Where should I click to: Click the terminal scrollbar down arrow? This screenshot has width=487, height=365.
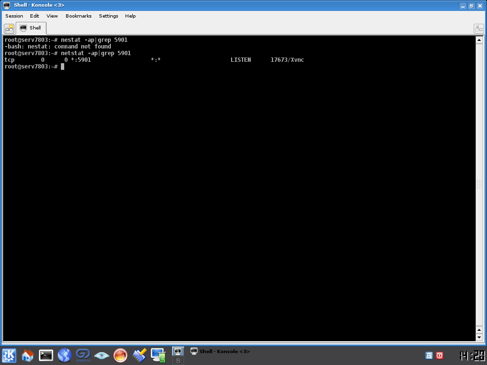click(479, 337)
